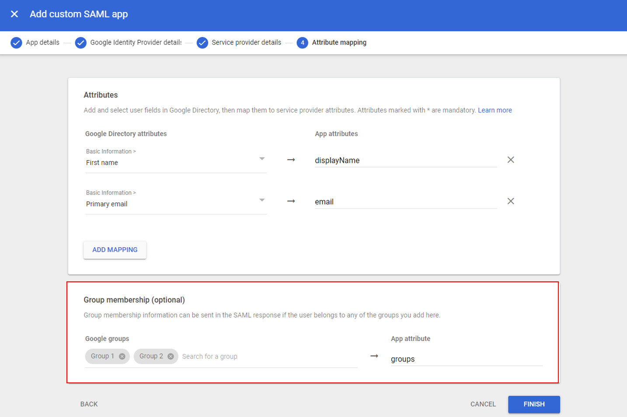Remove the displayName attribute mapping

[x=511, y=160]
